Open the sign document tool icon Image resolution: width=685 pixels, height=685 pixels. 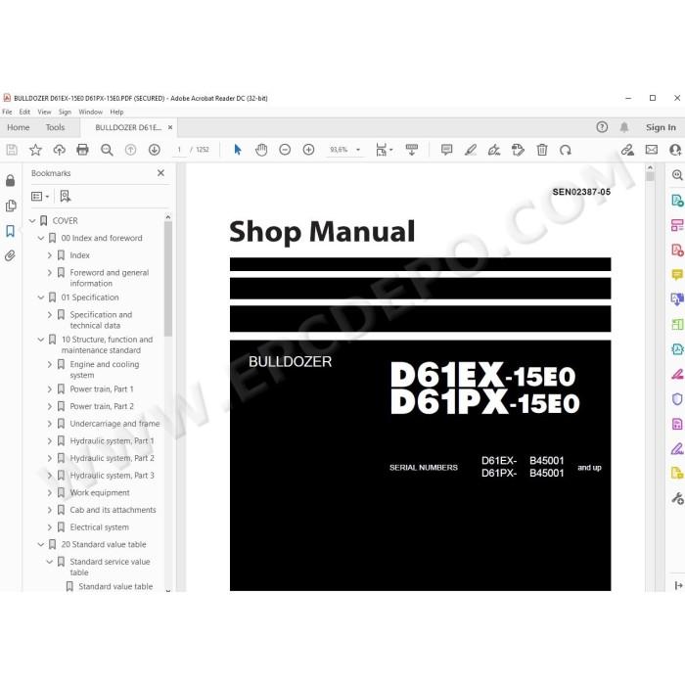(x=494, y=150)
